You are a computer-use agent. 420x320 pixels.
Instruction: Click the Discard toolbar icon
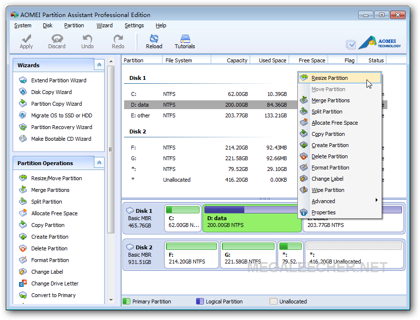[x=57, y=38]
